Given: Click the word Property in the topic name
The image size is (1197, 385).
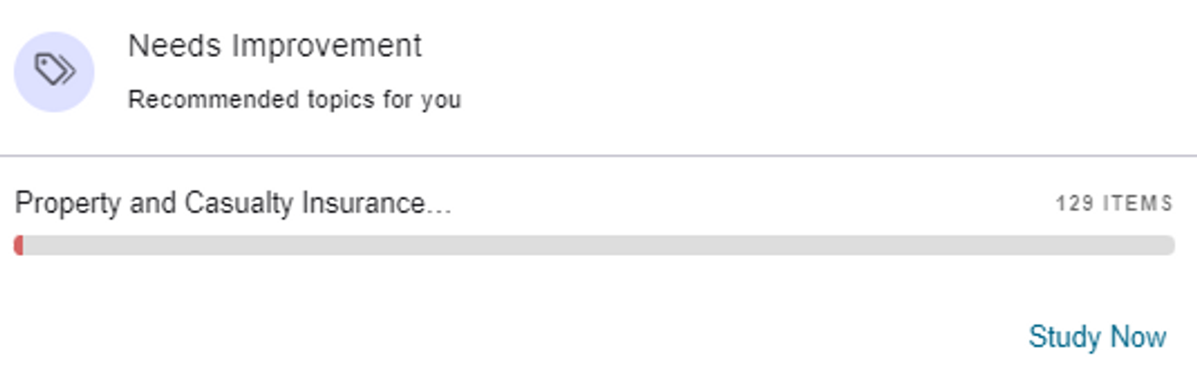Looking at the screenshot, I should click(x=68, y=203).
